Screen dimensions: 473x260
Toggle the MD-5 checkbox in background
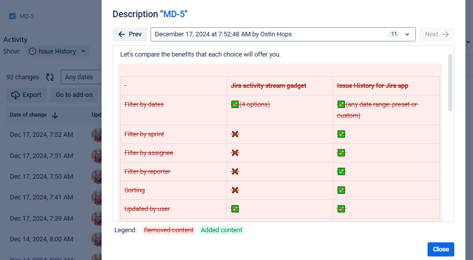click(x=12, y=16)
